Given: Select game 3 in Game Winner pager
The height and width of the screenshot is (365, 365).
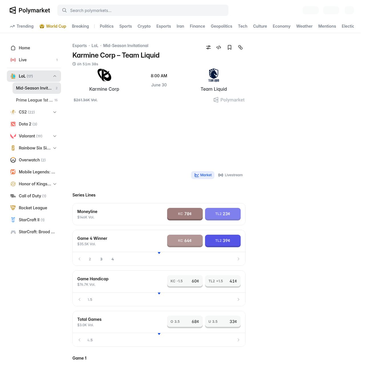Looking at the screenshot, I should [x=101, y=259].
